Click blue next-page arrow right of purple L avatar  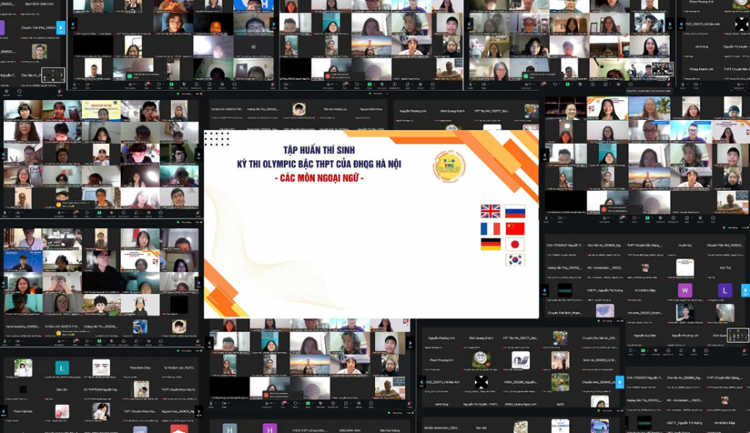point(745,290)
